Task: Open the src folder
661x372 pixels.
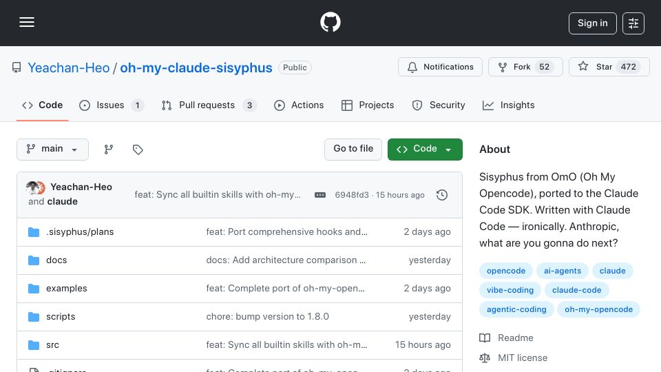Action: pyautogui.click(x=52, y=345)
